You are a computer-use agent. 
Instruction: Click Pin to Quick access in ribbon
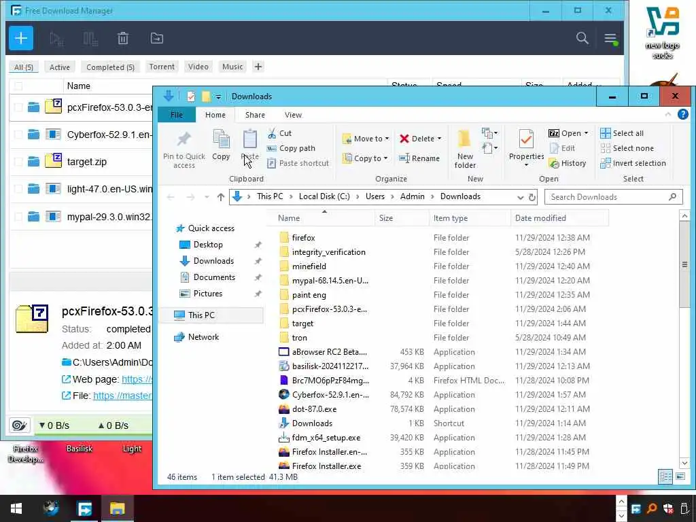coord(184,150)
